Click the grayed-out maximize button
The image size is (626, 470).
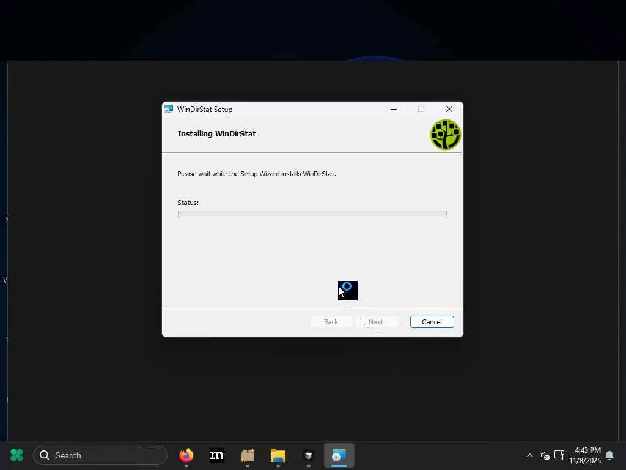(421, 109)
